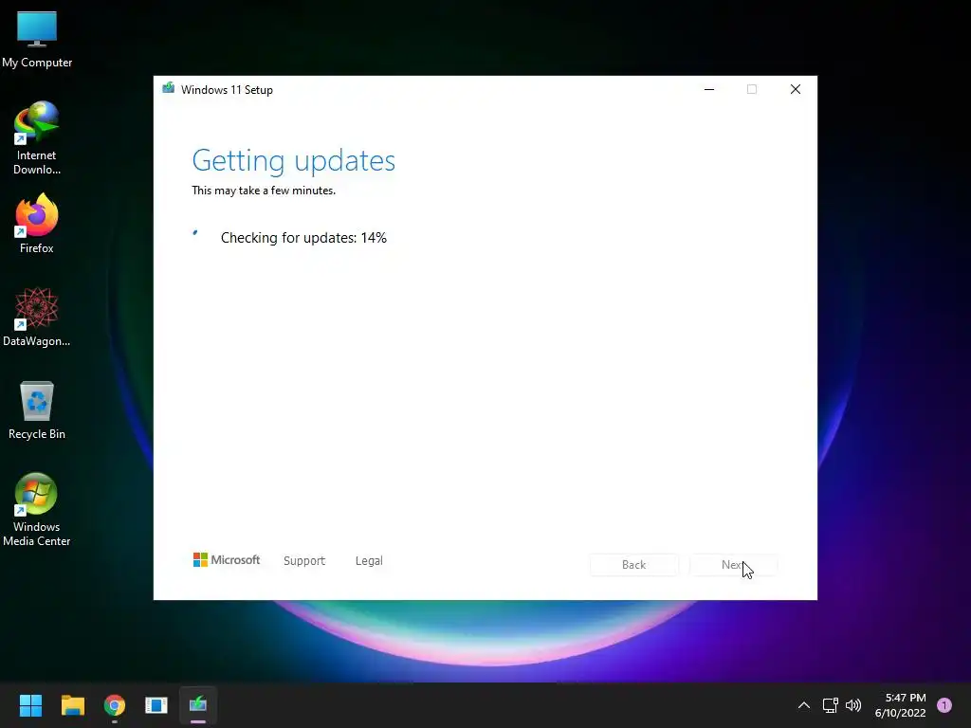Open network status tray icon

(x=830, y=705)
